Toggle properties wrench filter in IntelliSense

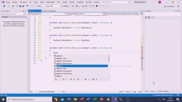(x=93, y=79)
